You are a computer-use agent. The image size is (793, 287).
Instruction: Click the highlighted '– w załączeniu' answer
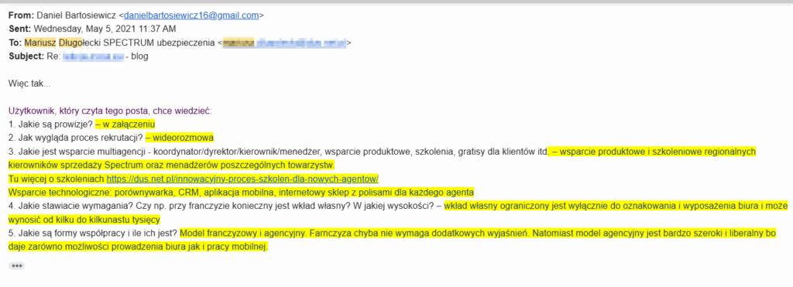click(x=125, y=125)
